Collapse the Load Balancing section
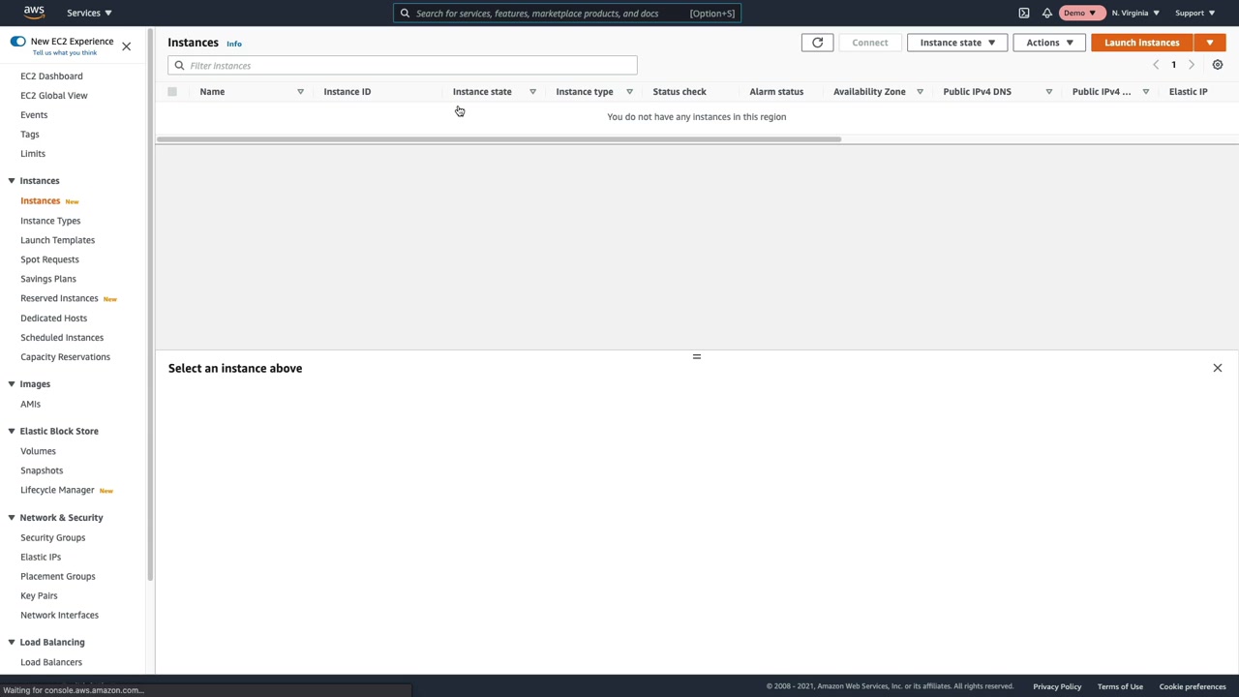Image resolution: width=1239 pixels, height=697 pixels. pos(12,642)
